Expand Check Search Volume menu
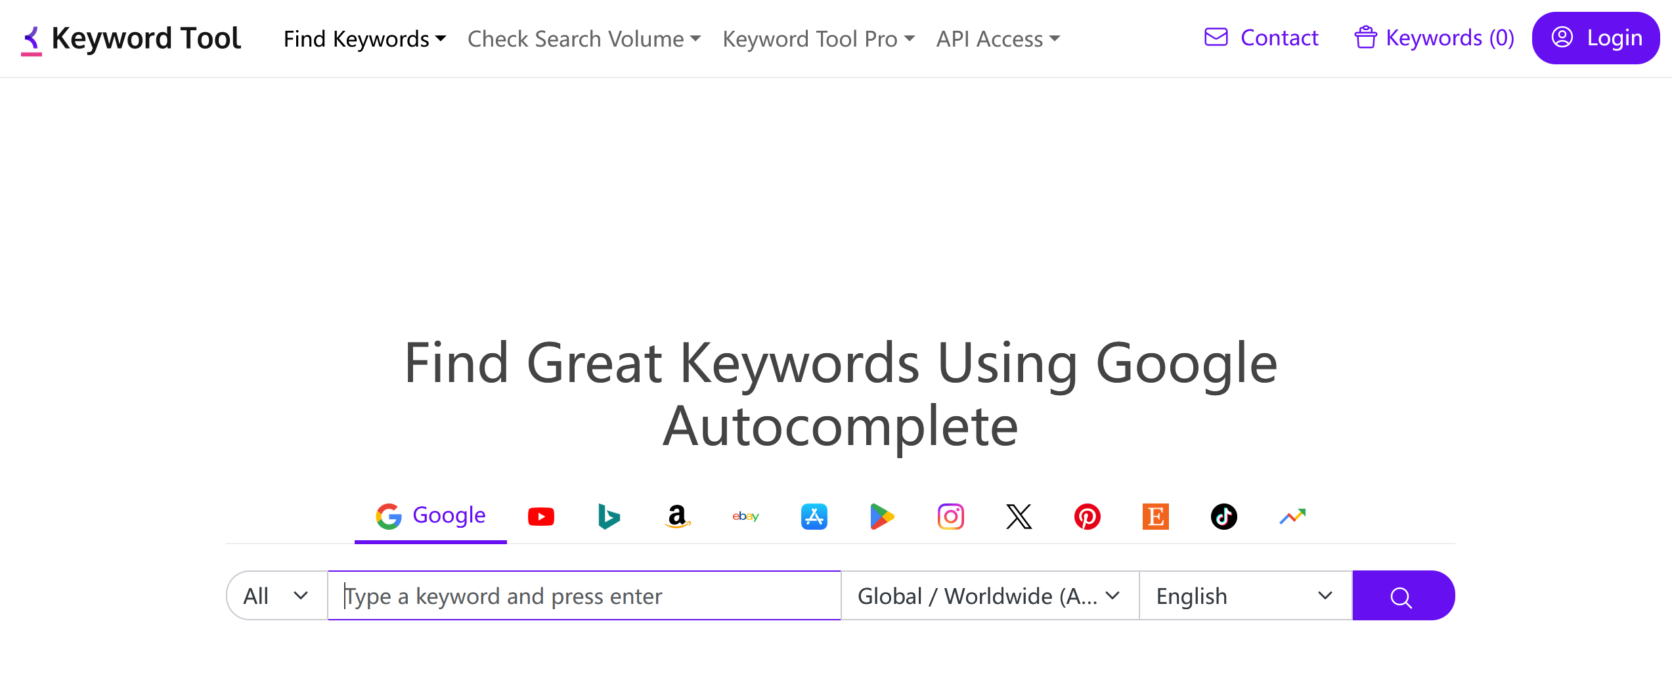1672x684 pixels. (x=584, y=39)
